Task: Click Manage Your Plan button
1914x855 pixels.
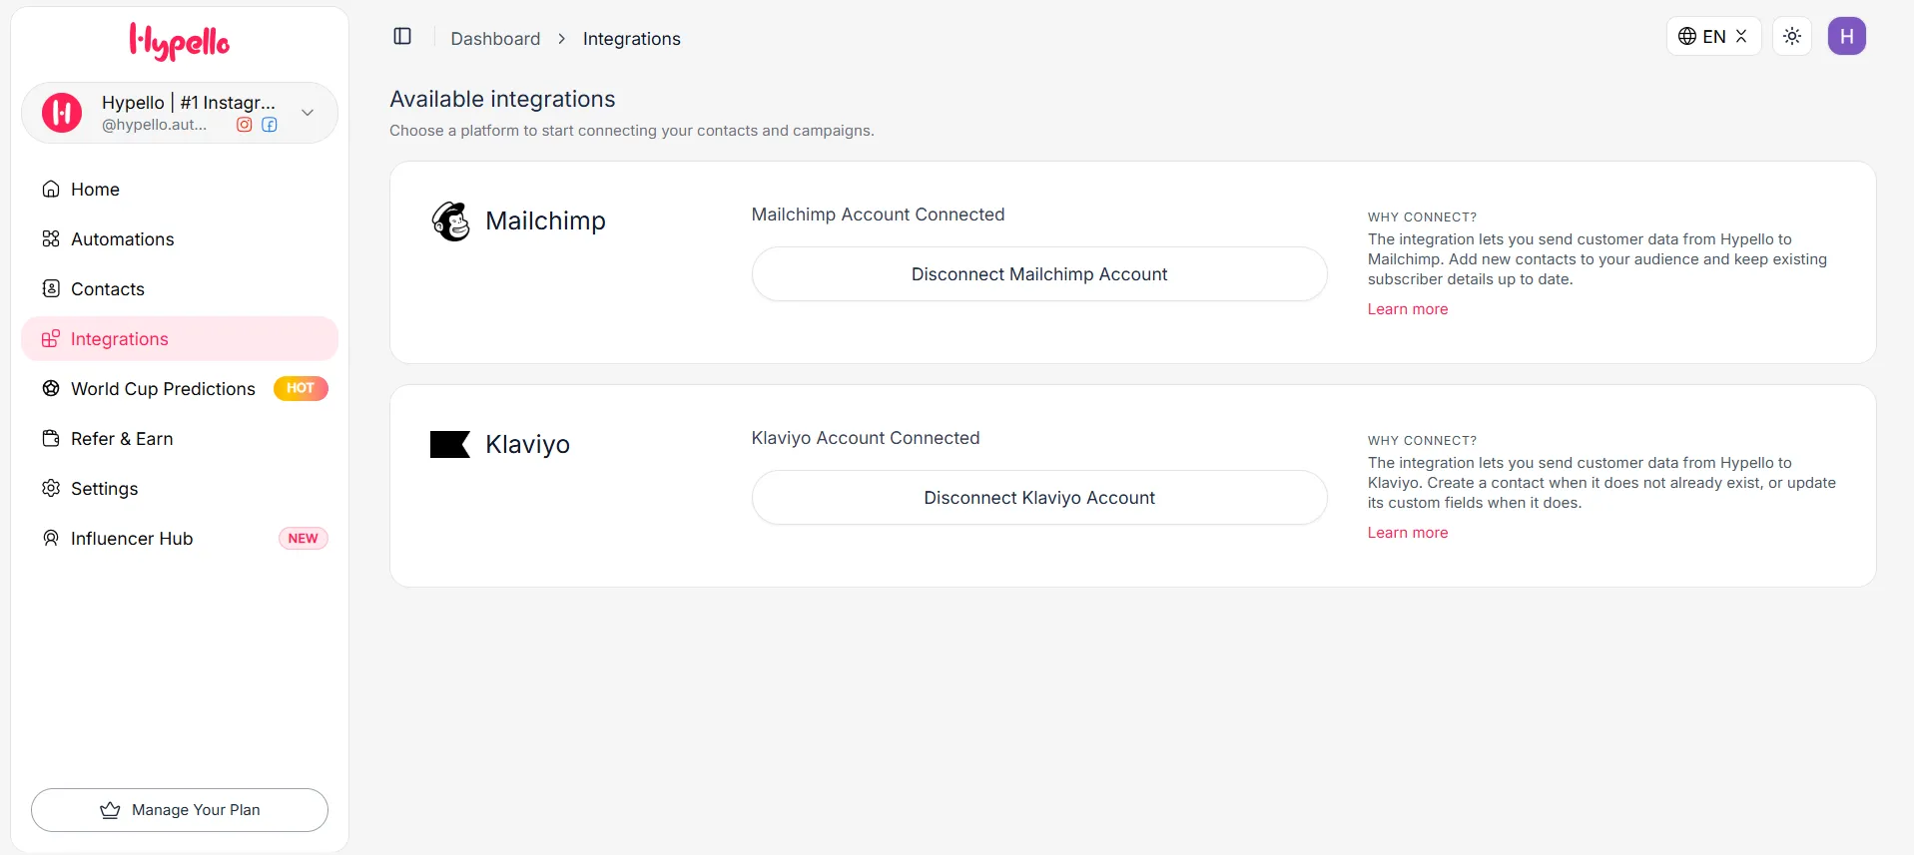Action: pos(180,810)
